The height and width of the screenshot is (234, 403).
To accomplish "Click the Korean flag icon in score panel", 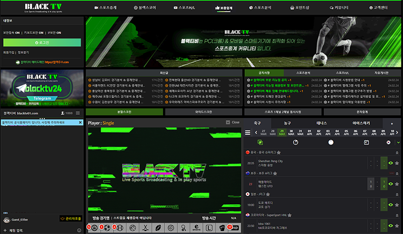I will (388, 142).
